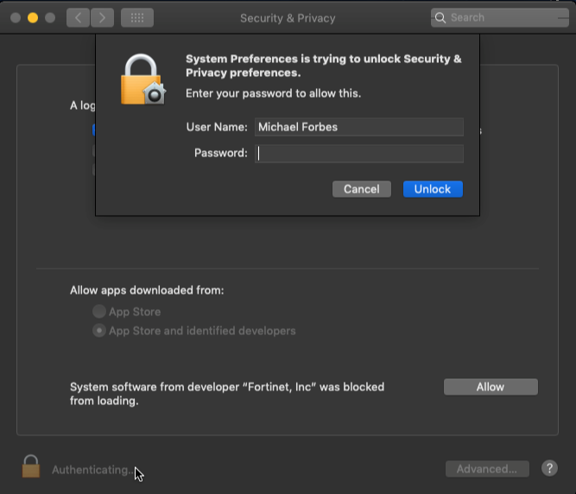Click the golden padlock icon in dialog
The image size is (576, 494).
click(x=142, y=79)
